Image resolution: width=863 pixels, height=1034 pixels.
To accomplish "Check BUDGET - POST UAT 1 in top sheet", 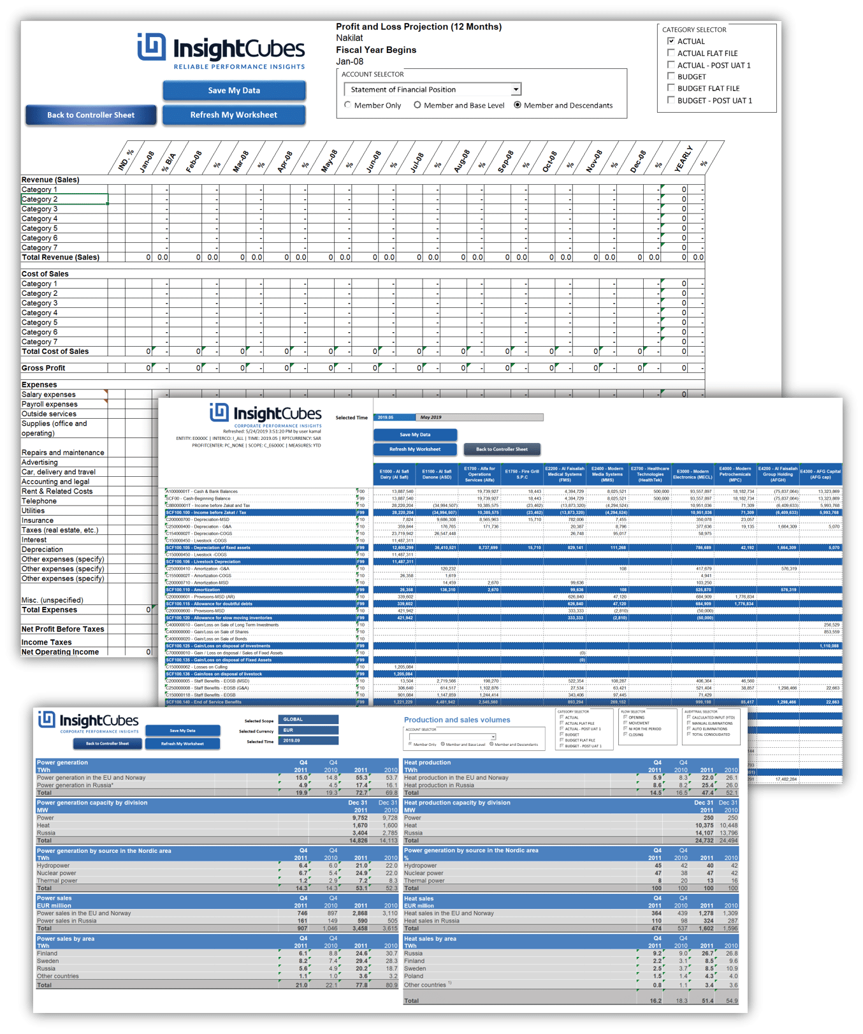I will click(x=671, y=100).
